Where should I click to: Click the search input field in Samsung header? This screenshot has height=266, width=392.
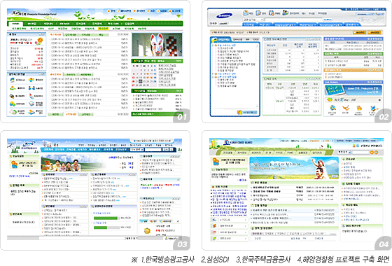click(293, 20)
